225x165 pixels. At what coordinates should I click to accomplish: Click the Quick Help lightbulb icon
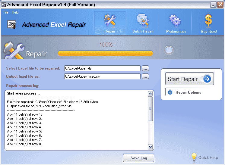click(x=194, y=157)
